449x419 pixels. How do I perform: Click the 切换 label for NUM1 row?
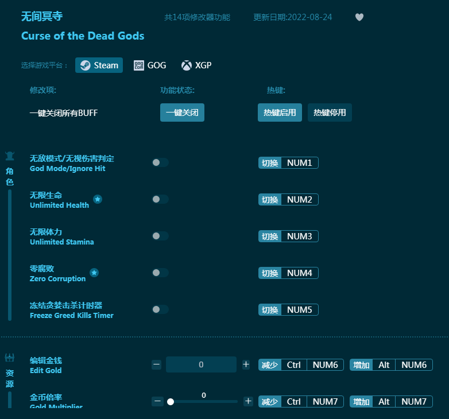270,163
